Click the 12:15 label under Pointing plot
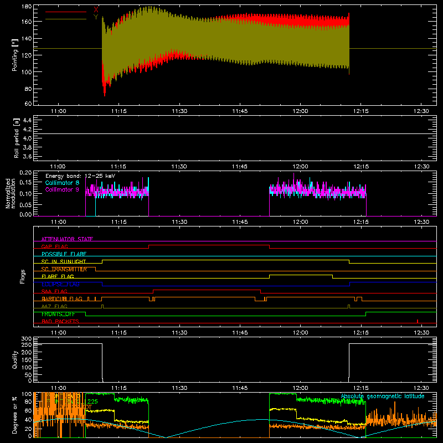The image size is (443, 443). coord(361,111)
